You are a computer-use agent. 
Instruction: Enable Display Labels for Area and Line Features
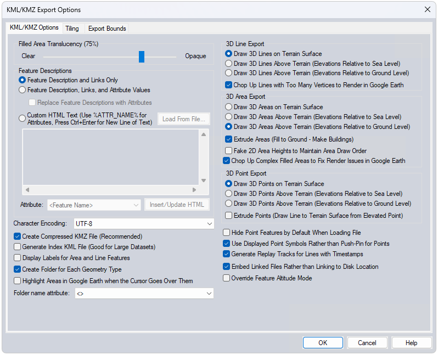click(18, 258)
